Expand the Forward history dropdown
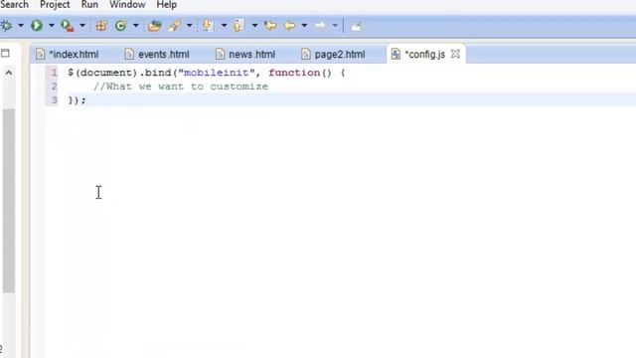Viewport: 636px width, 358px height. [x=335, y=26]
